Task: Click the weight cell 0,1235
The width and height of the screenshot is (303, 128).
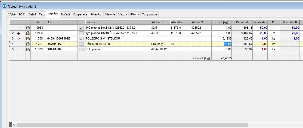Action: coord(222,39)
